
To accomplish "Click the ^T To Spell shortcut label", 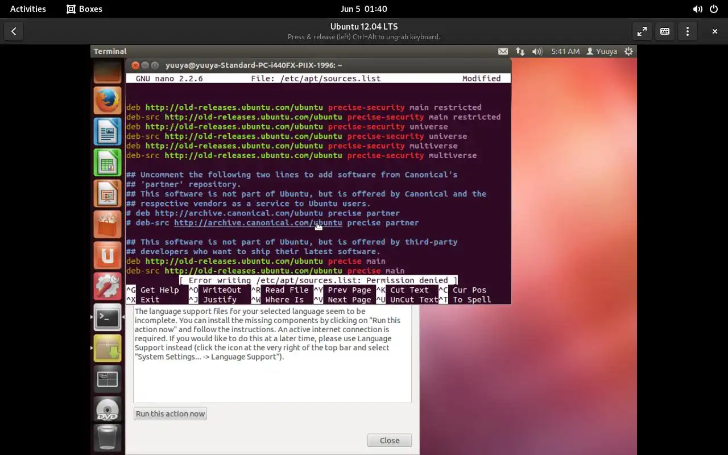I will tap(465, 300).
